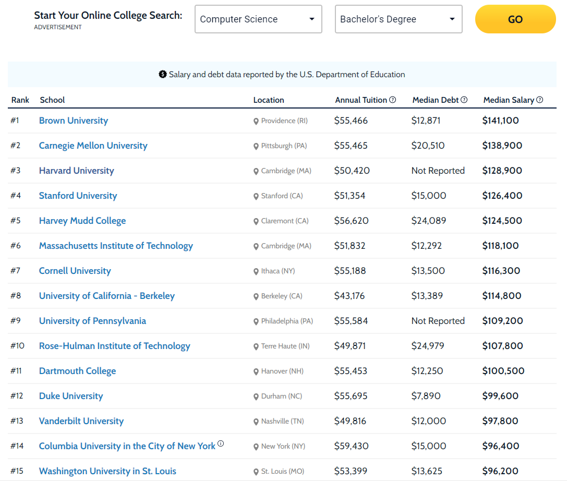Open the Carnegie Mellon University link

(93, 146)
